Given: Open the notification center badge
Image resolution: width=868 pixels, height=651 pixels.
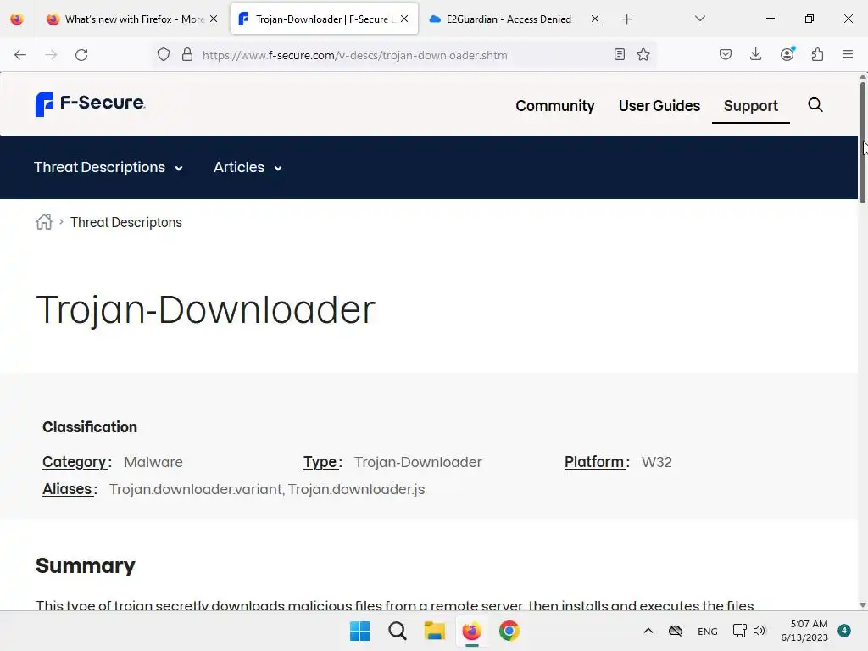Looking at the screenshot, I should coord(844,631).
